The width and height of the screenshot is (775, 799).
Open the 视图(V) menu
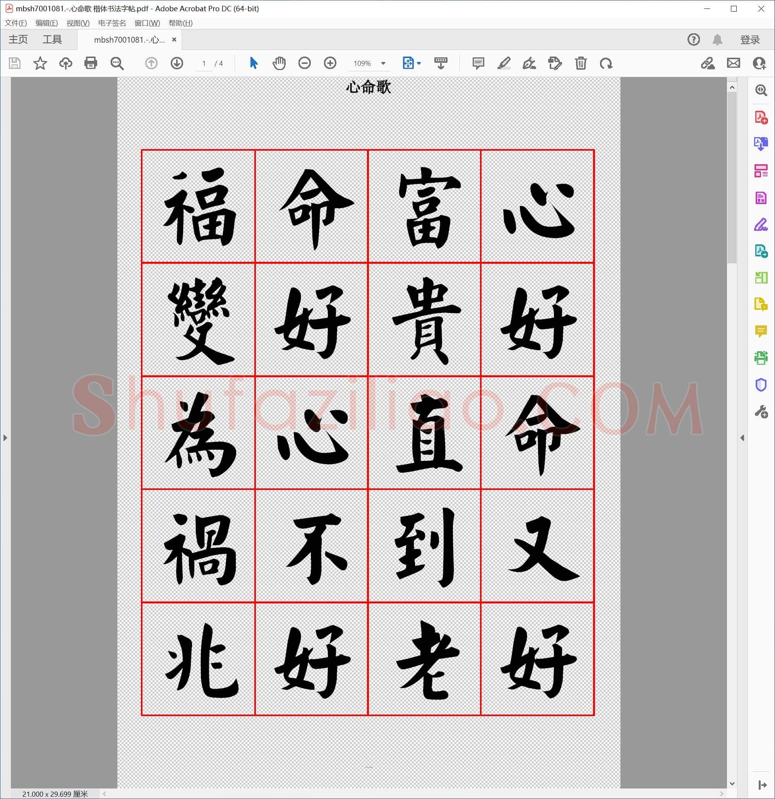click(78, 23)
